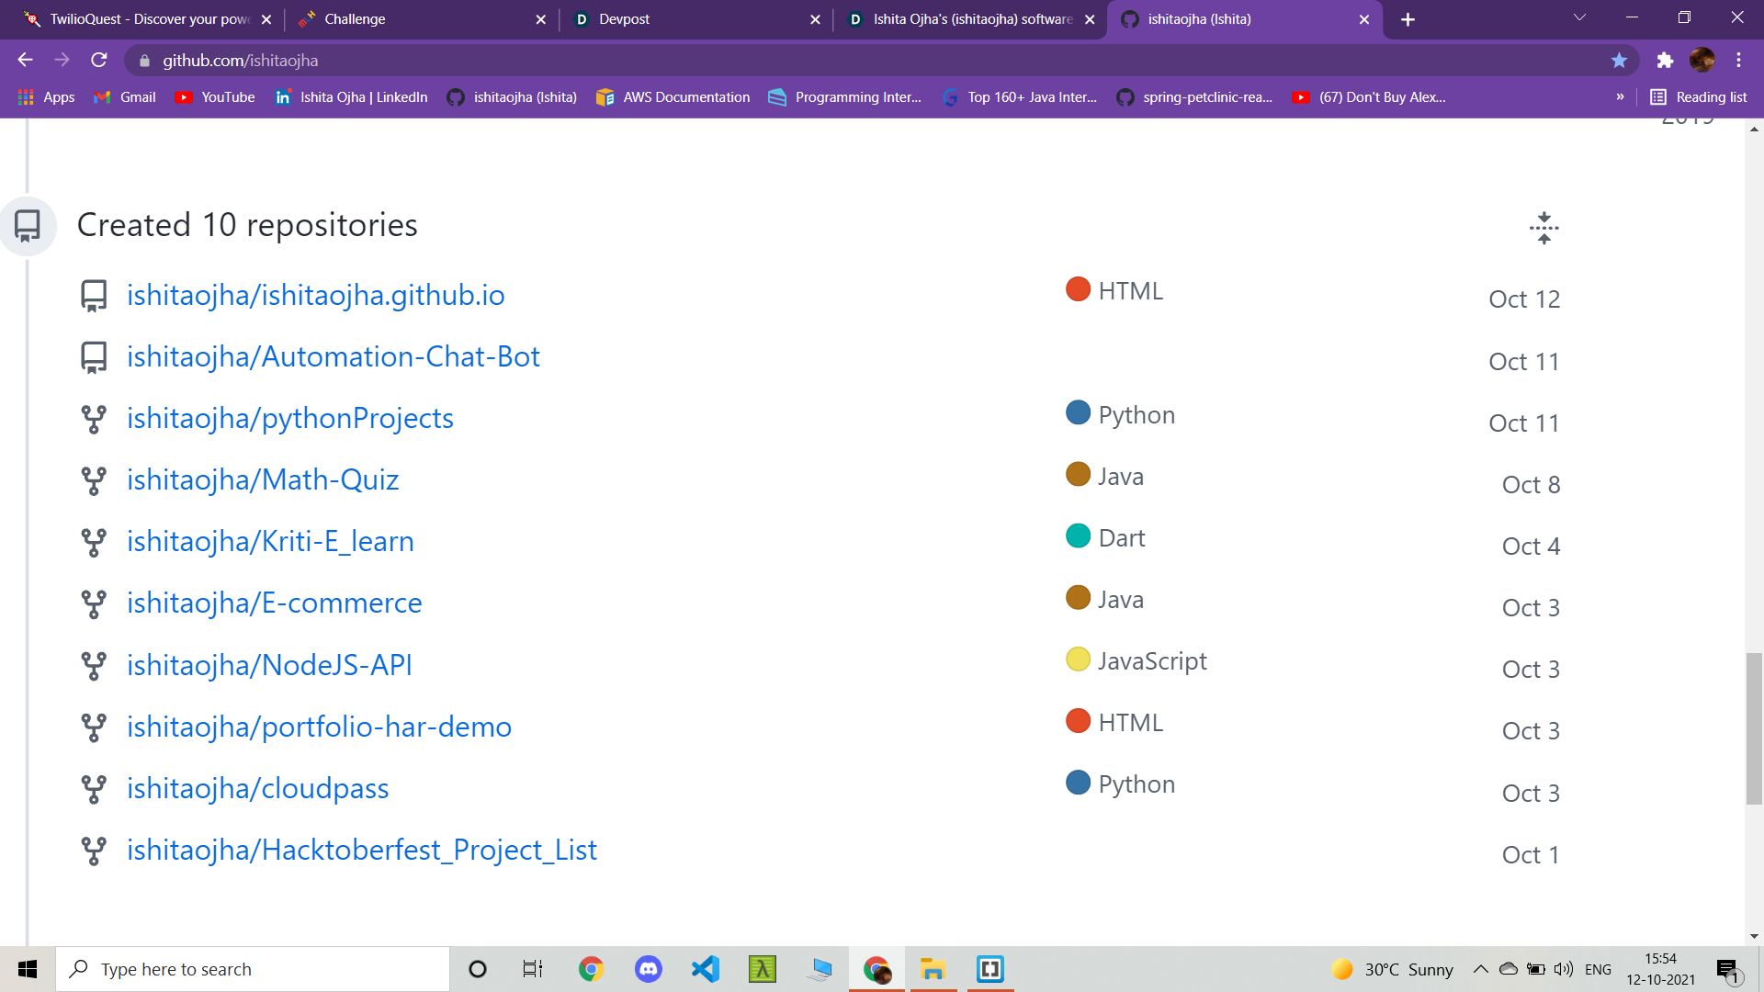Collapse the Created 10 repositories section
Viewport: 1764px width, 992px height.
pos(1543,228)
